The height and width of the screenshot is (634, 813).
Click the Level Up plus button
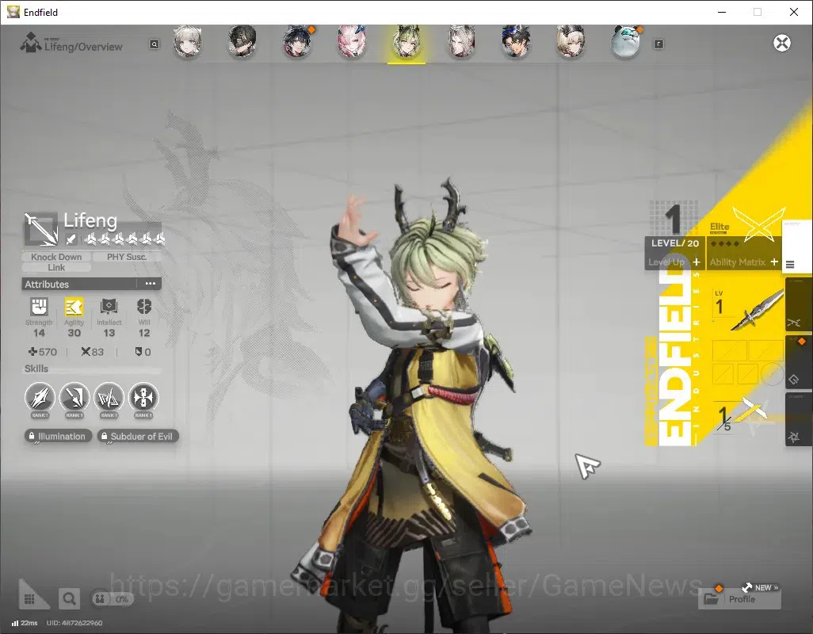(x=697, y=262)
